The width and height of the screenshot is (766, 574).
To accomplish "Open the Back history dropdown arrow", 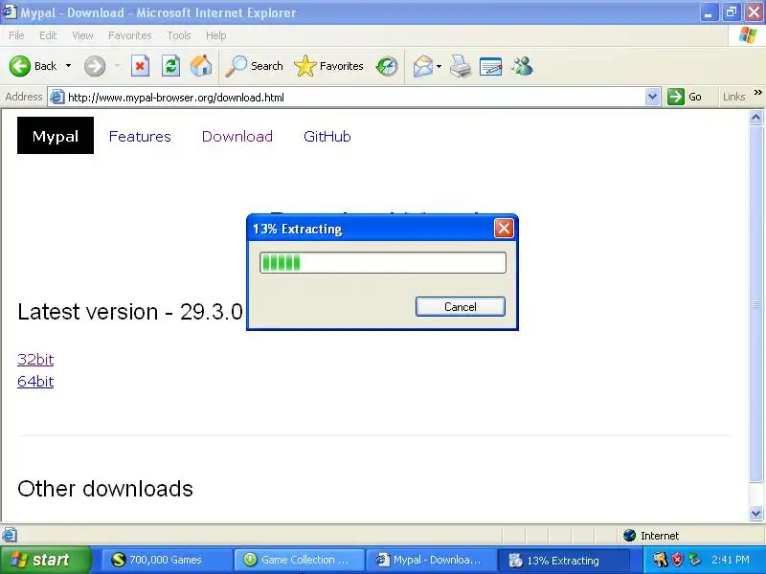I will tap(68, 66).
